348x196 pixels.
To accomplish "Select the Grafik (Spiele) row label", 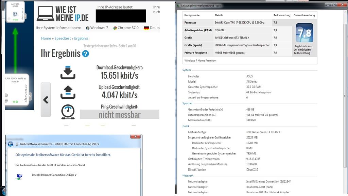I will pos(193,45).
